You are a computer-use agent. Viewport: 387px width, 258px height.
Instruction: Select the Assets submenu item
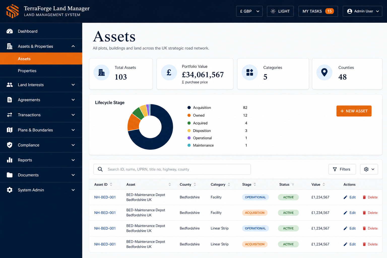[x=41, y=59]
